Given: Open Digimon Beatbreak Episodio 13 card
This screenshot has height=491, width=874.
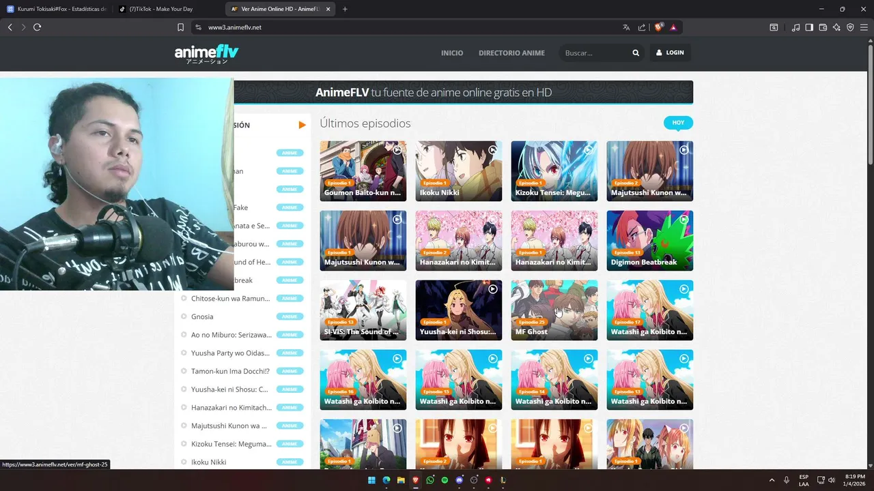Looking at the screenshot, I should coord(649,240).
